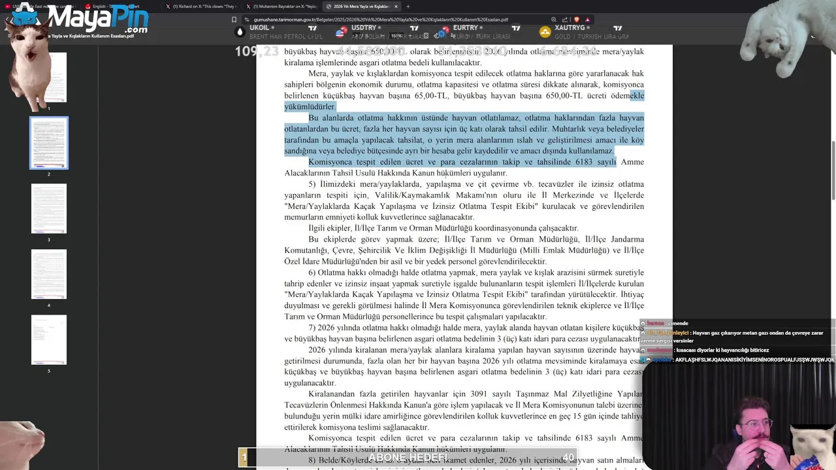Open page 3 thumbnail in sidebar
Screen dimensions: 836x470
point(49,208)
